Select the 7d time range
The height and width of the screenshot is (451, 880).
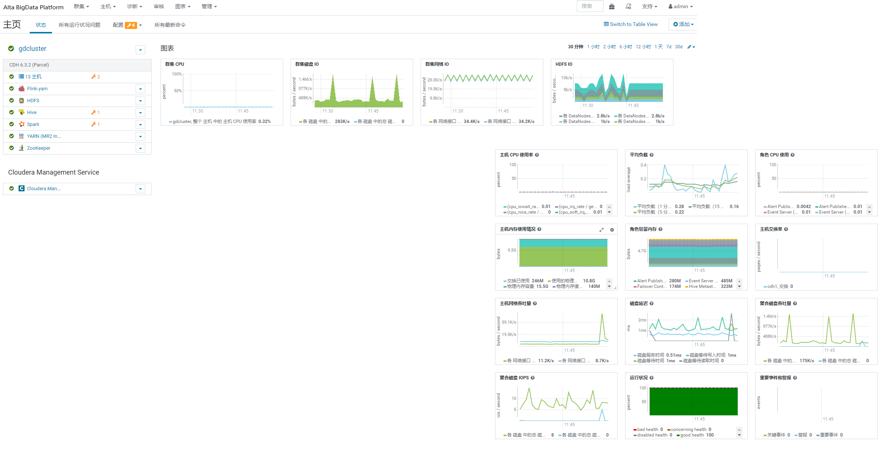coord(669,47)
